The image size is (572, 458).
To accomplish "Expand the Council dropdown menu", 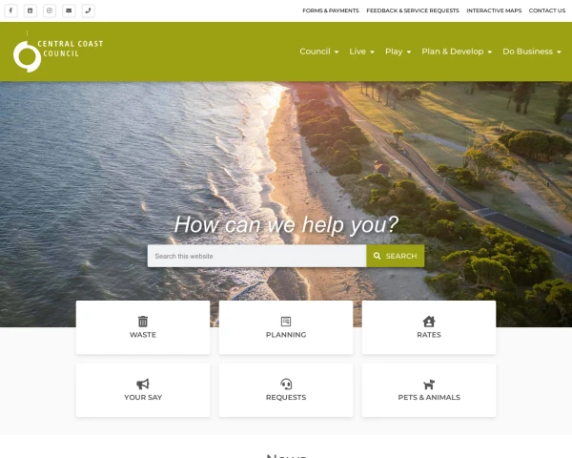I will [319, 52].
